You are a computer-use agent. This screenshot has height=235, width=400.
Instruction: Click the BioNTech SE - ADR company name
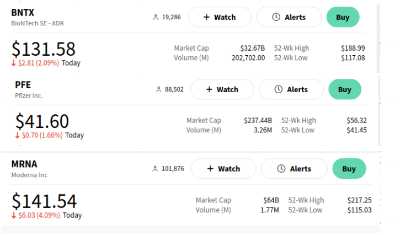tap(38, 24)
